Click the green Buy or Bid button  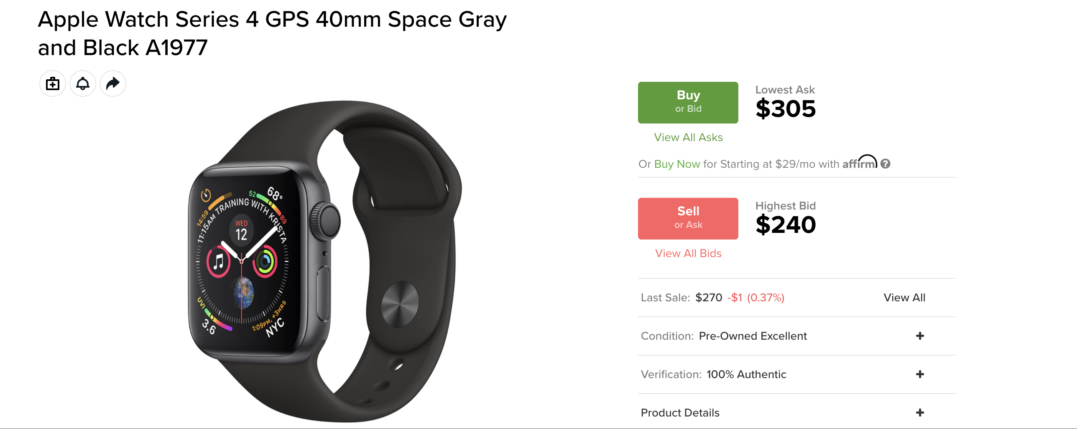pos(688,103)
